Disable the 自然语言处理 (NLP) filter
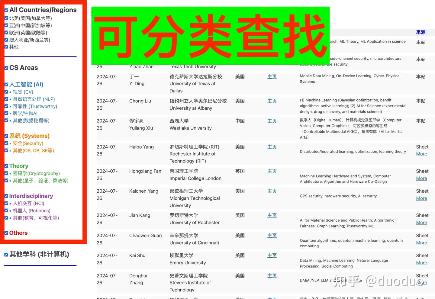The width and height of the screenshot is (435, 299). pyautogui.click(x=6, y=99)
